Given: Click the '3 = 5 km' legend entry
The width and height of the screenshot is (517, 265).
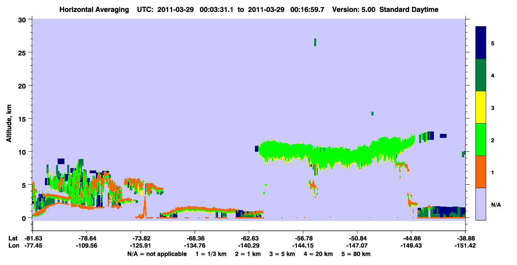Looking at the screenshot, I should tap(283, 253).
